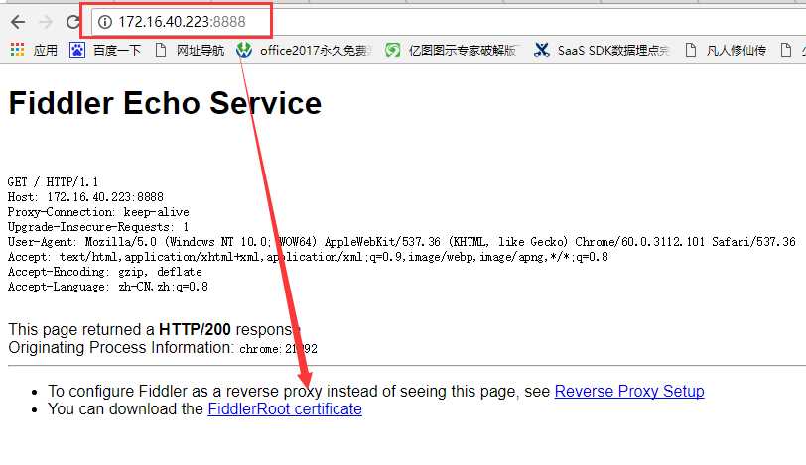Click the 'Upgrade-Insecure-Requests: 1' line

[98, 227]
